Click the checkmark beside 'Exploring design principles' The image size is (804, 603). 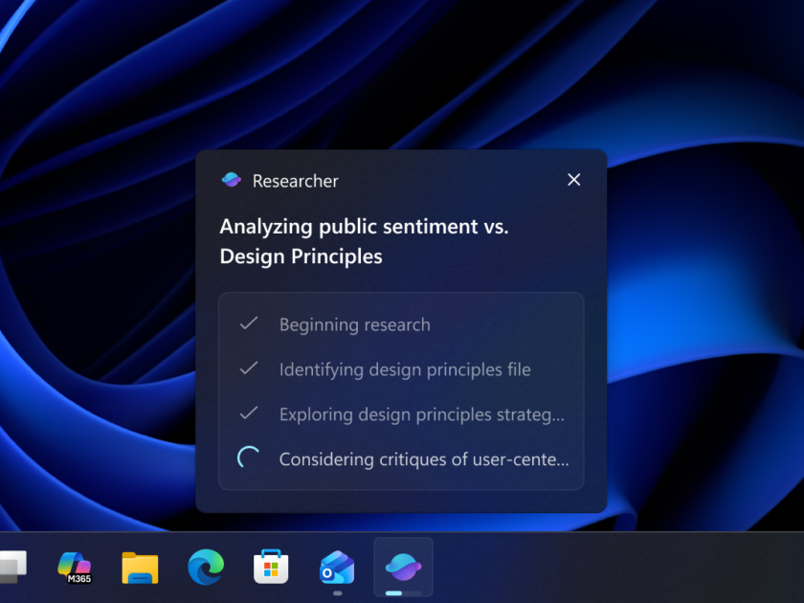[x=249, y=413]
